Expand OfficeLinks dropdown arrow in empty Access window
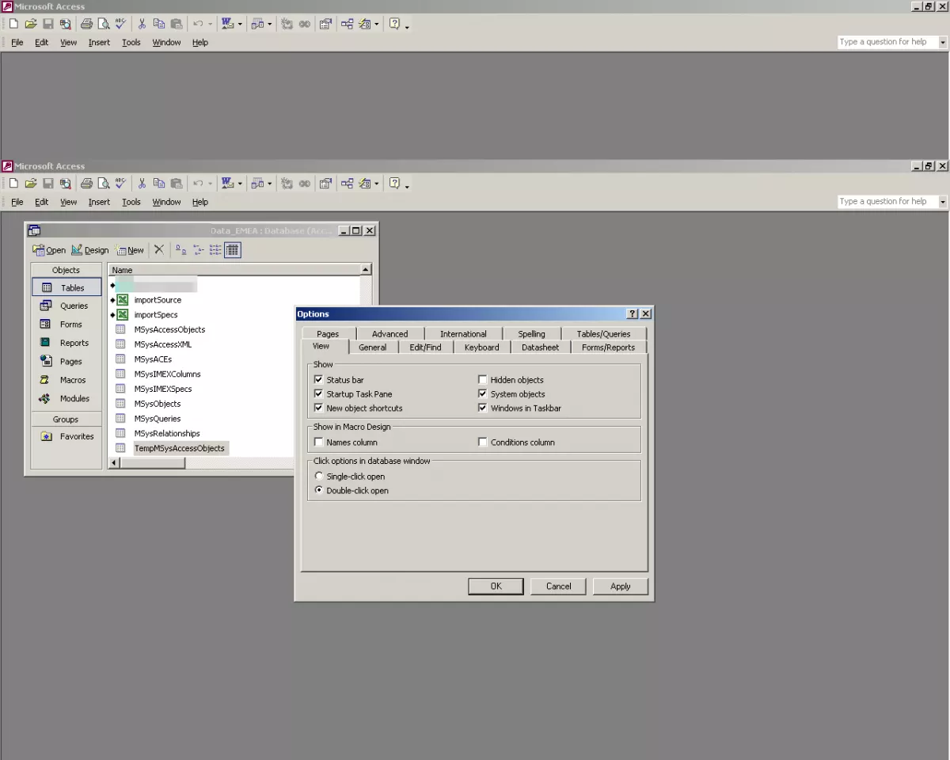Screen dimensions: 950x760 point(240,24)
